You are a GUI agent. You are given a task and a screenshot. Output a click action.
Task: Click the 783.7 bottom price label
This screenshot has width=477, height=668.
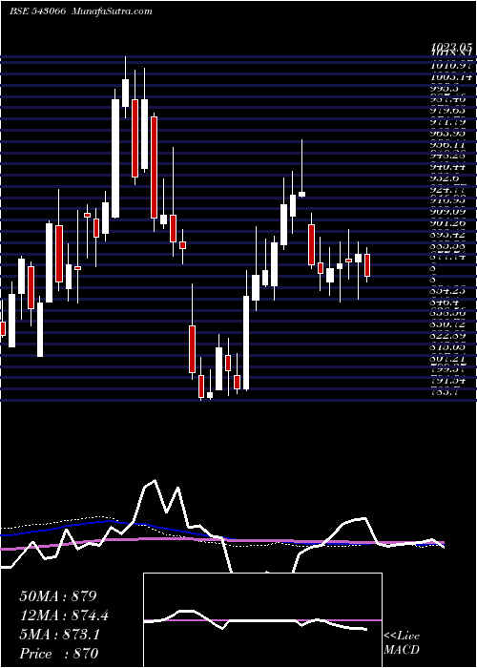pyautogui.click(x=445, y=392)
